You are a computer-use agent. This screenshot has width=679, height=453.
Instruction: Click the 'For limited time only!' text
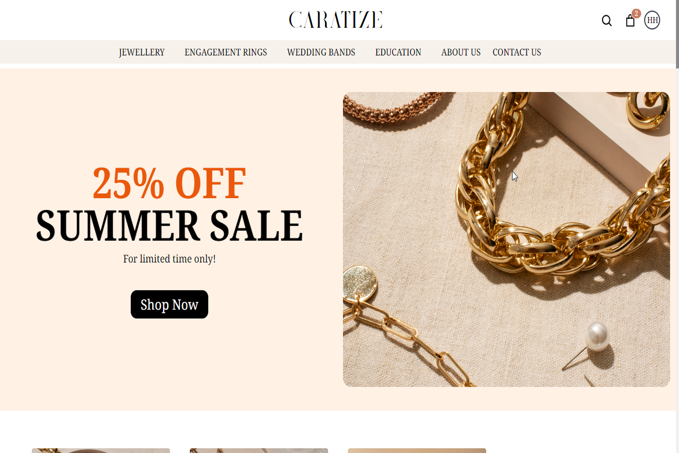[169, 259]
